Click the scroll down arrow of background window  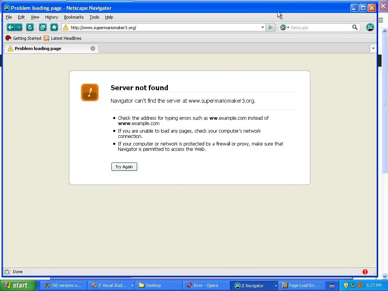tap(385, 276)
